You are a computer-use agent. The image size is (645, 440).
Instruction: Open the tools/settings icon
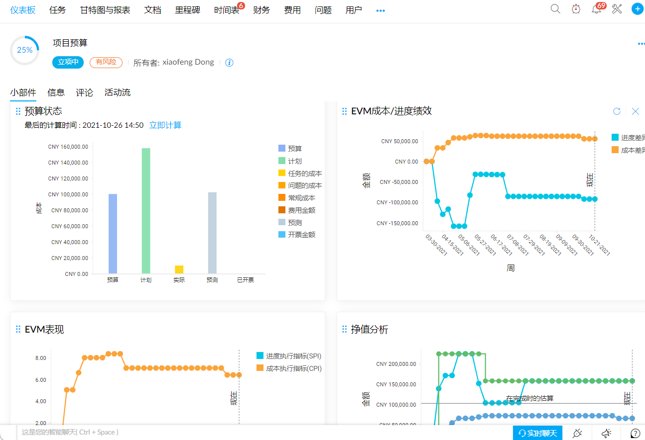pos(617,8)
